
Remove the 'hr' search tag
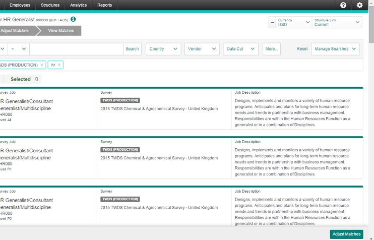[59, 65]
